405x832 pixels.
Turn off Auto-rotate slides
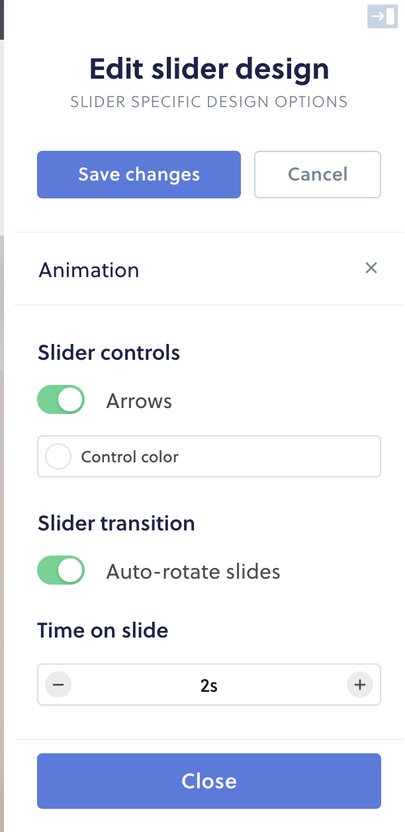61,570
